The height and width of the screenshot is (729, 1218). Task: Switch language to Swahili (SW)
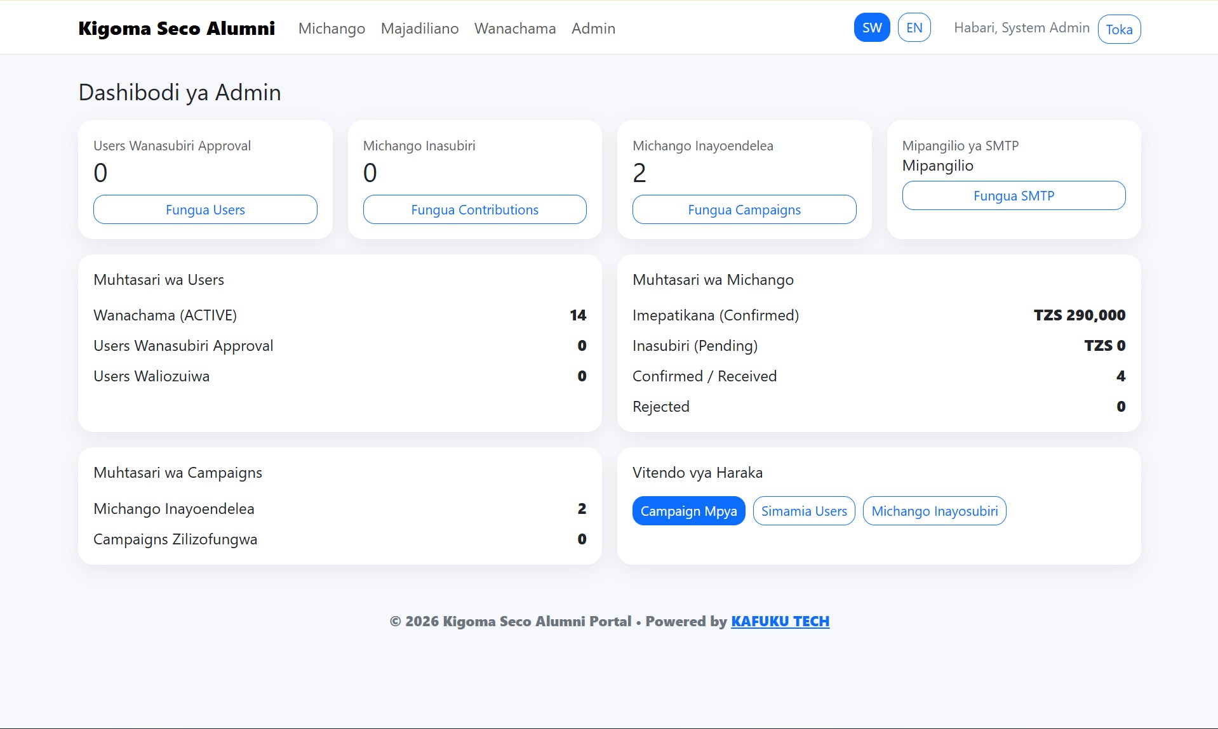(x=871, y=28)
